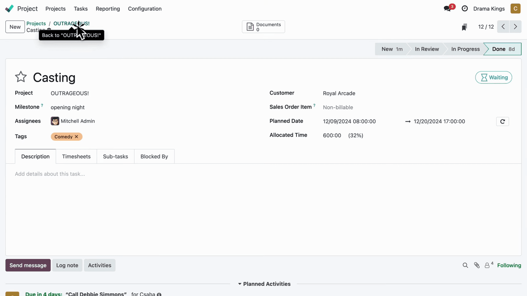Screen dimensions: 527x296
Task: Click the Send message button
Action: click(28, 266)
